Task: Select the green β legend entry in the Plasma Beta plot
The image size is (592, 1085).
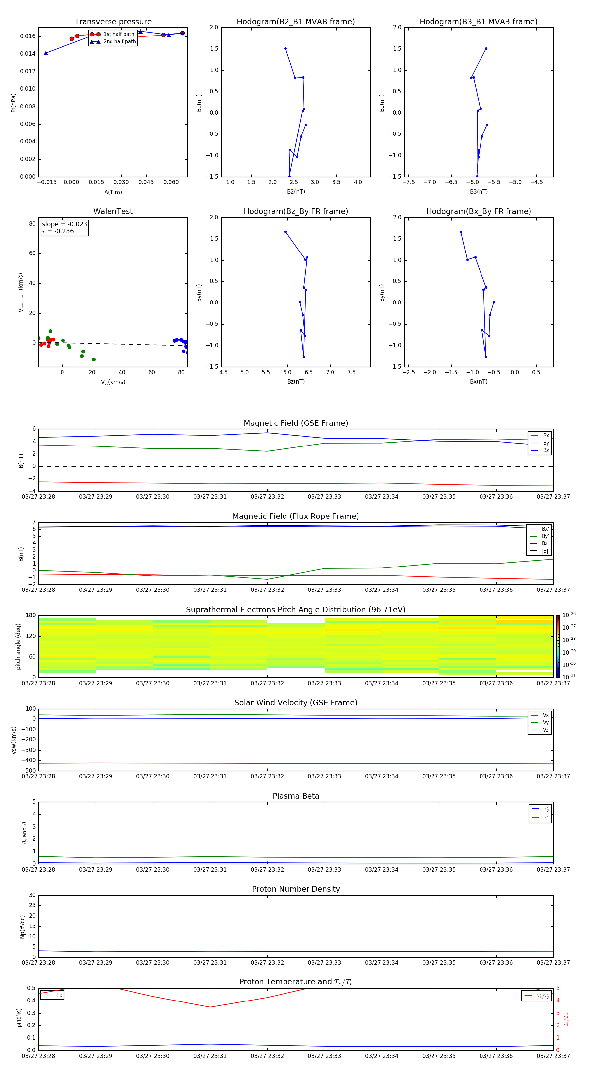Action: (540, 818)
